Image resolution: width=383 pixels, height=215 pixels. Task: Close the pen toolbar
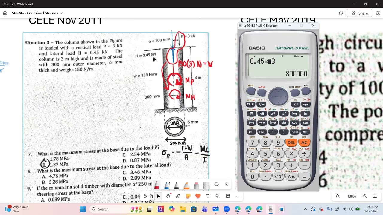click(227, 184)
